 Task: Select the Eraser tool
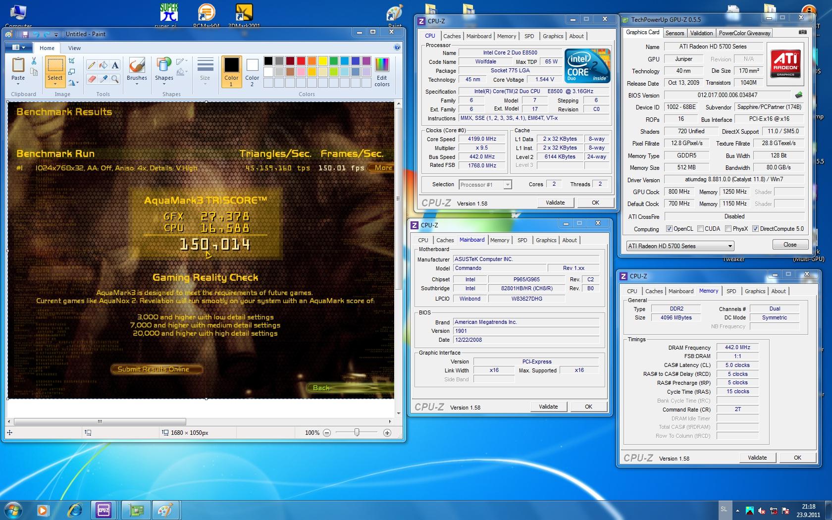pos(92,79)
